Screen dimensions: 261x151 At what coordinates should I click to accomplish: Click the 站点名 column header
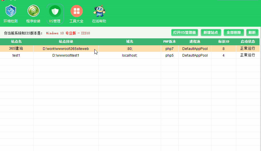17,42
